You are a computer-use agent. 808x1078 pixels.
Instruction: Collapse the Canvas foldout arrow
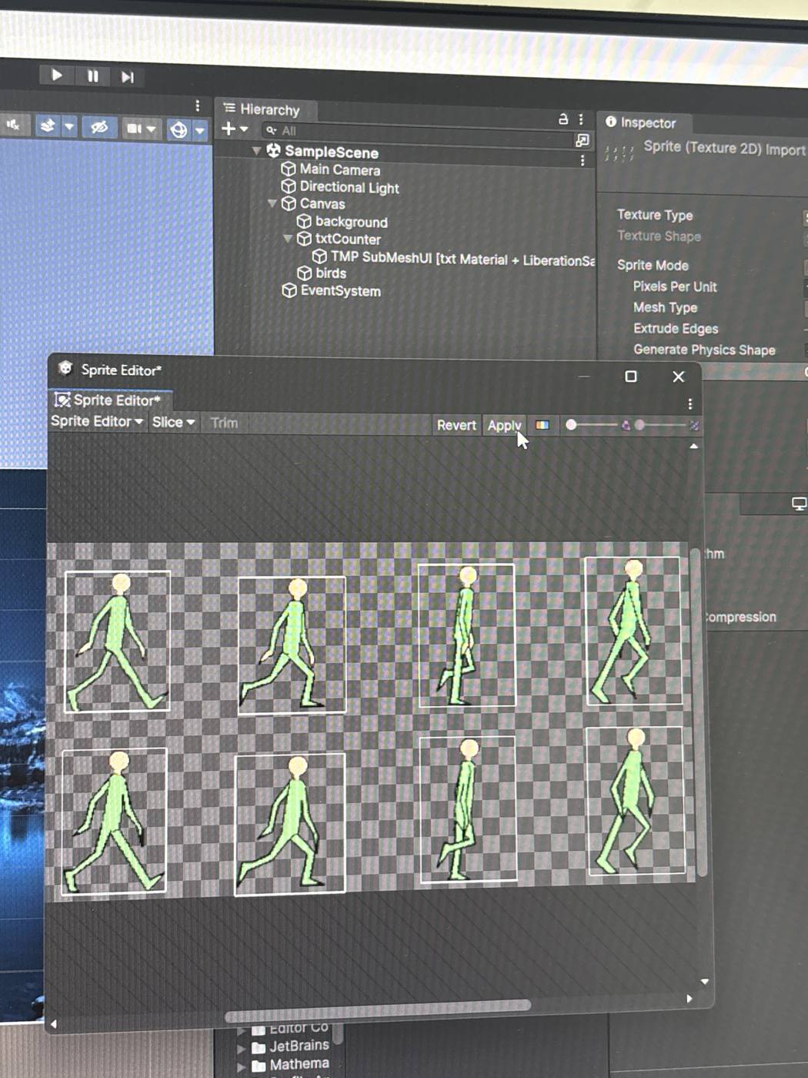[x=272, y=203]
